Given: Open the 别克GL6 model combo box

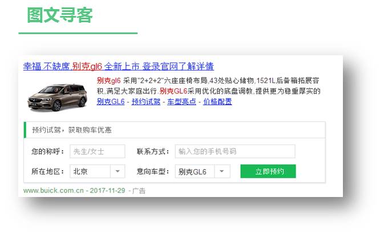Looking at the screenshot, I should coord(203,171).
